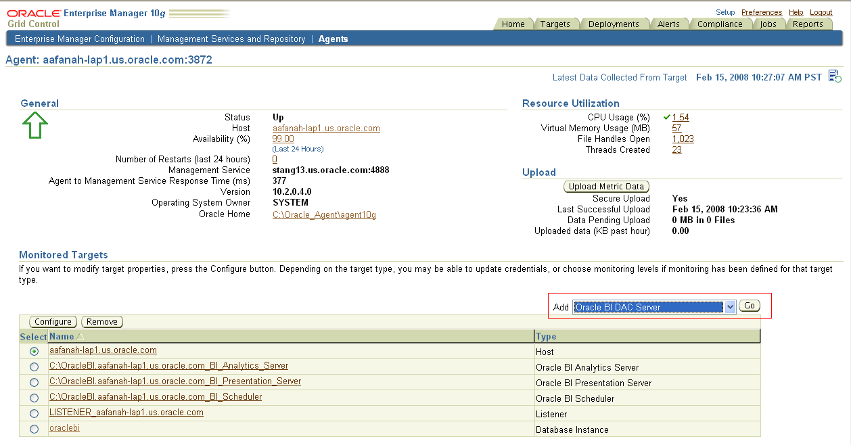Select the oraclebi Database Instance radio button
The height and width of the screenshot is (445, 851).
click(x=33, y=428)
